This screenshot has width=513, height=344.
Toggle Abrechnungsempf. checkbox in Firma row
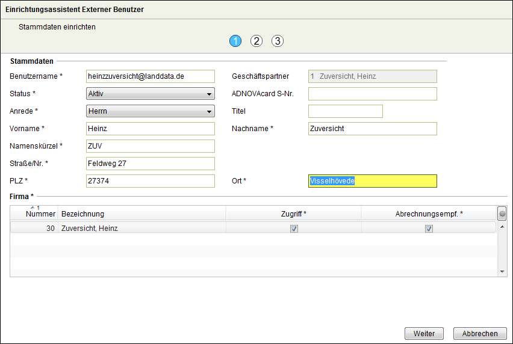(429, 229)
